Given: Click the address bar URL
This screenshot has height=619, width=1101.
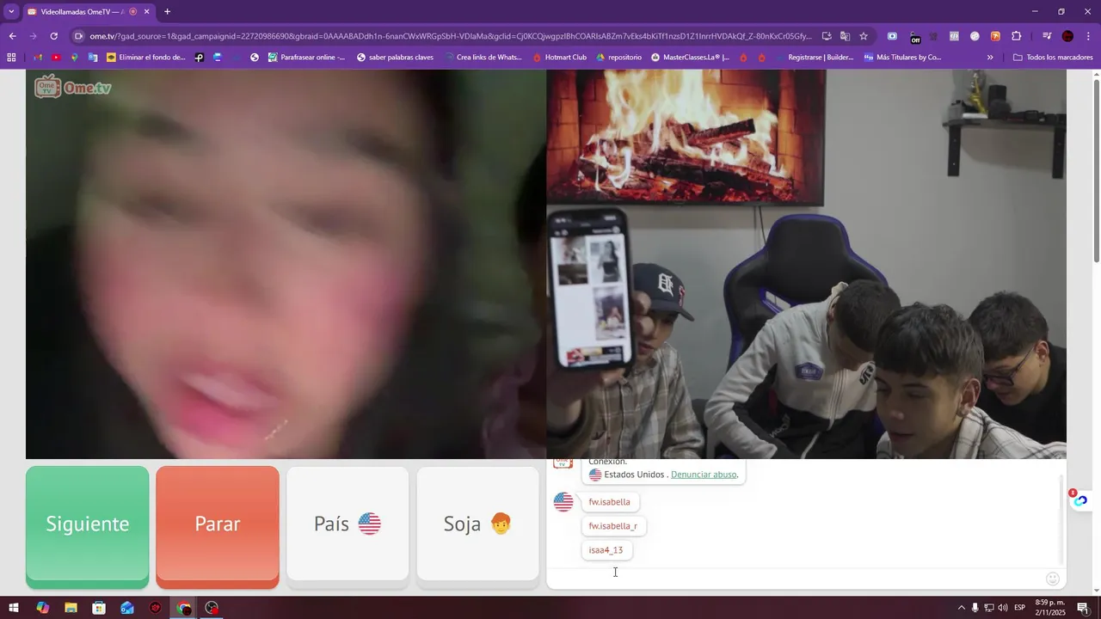Looking at the screenshot, I should 450,36.
